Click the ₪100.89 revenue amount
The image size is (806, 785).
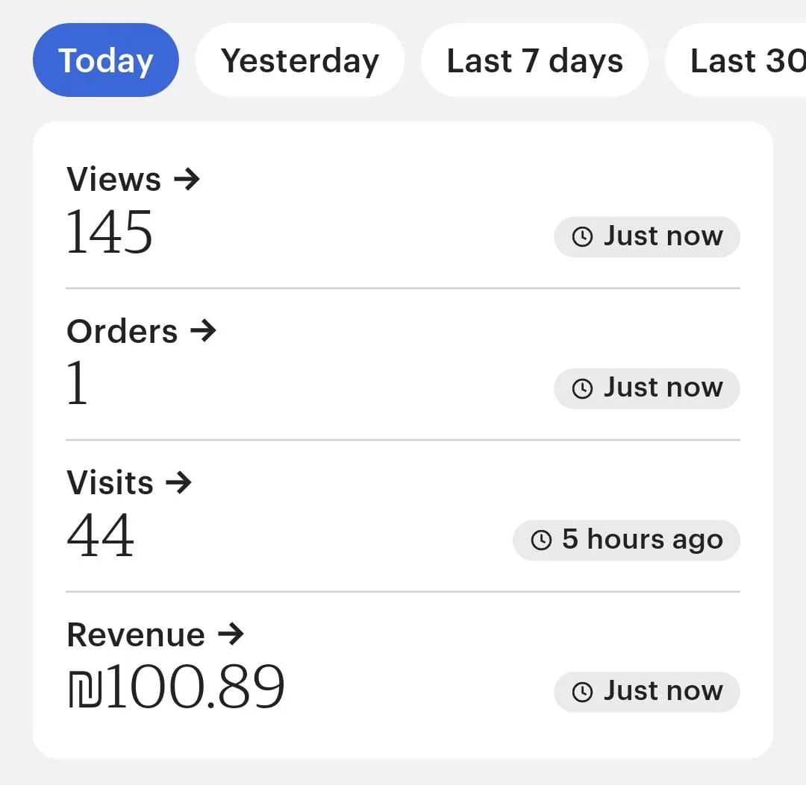[x=176, y=687]
